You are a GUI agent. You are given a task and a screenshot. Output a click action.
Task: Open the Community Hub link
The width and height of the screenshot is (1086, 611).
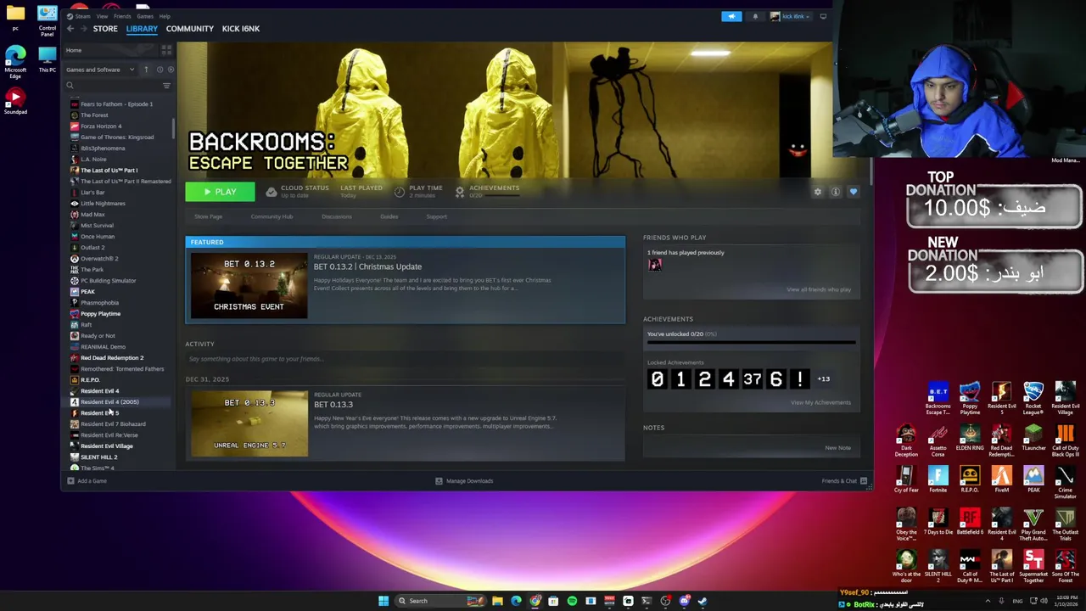click(x=271, y=216)
